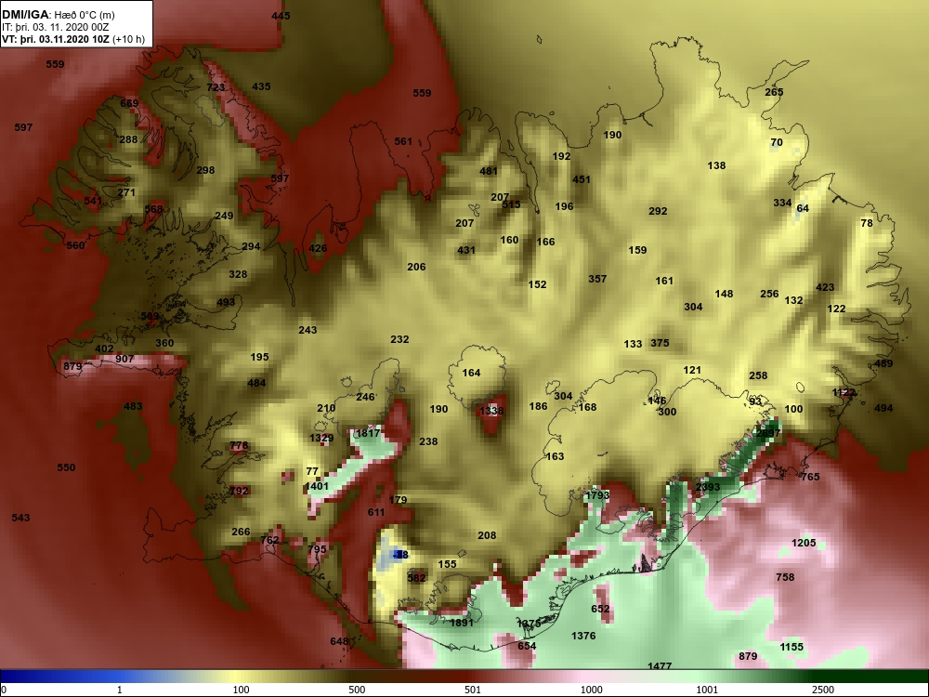Click the map value '1338'
Screen dimensions: 929x697
point(491,411)
